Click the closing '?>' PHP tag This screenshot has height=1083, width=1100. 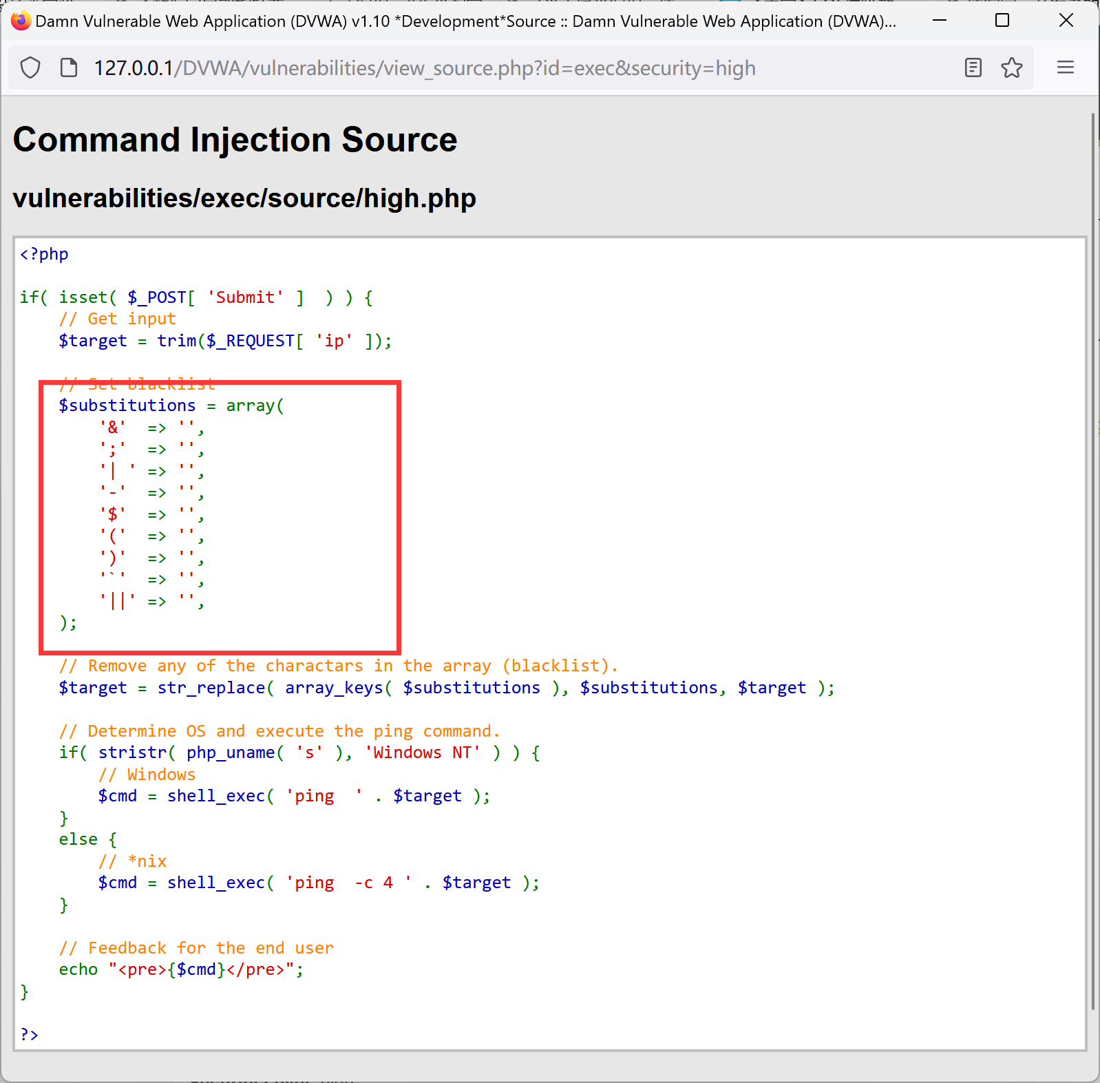[x=30, y=1035]
